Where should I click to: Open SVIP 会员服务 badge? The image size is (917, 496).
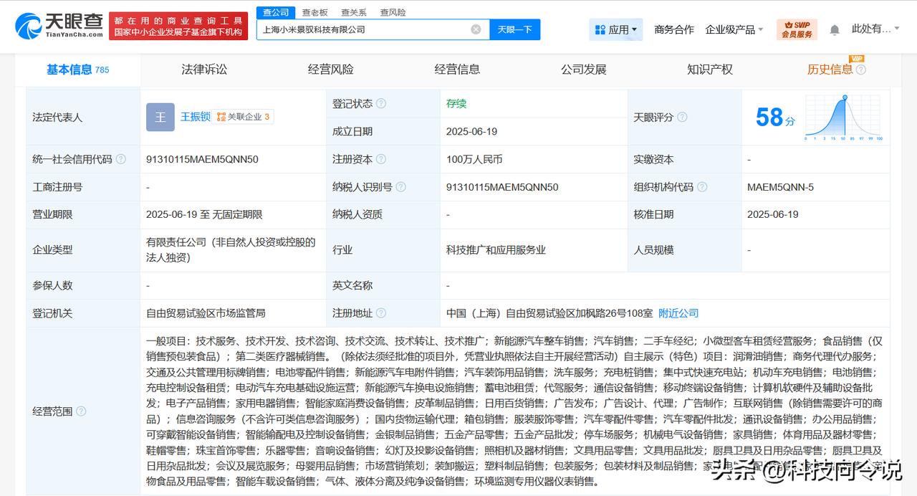tap(797, 29)
